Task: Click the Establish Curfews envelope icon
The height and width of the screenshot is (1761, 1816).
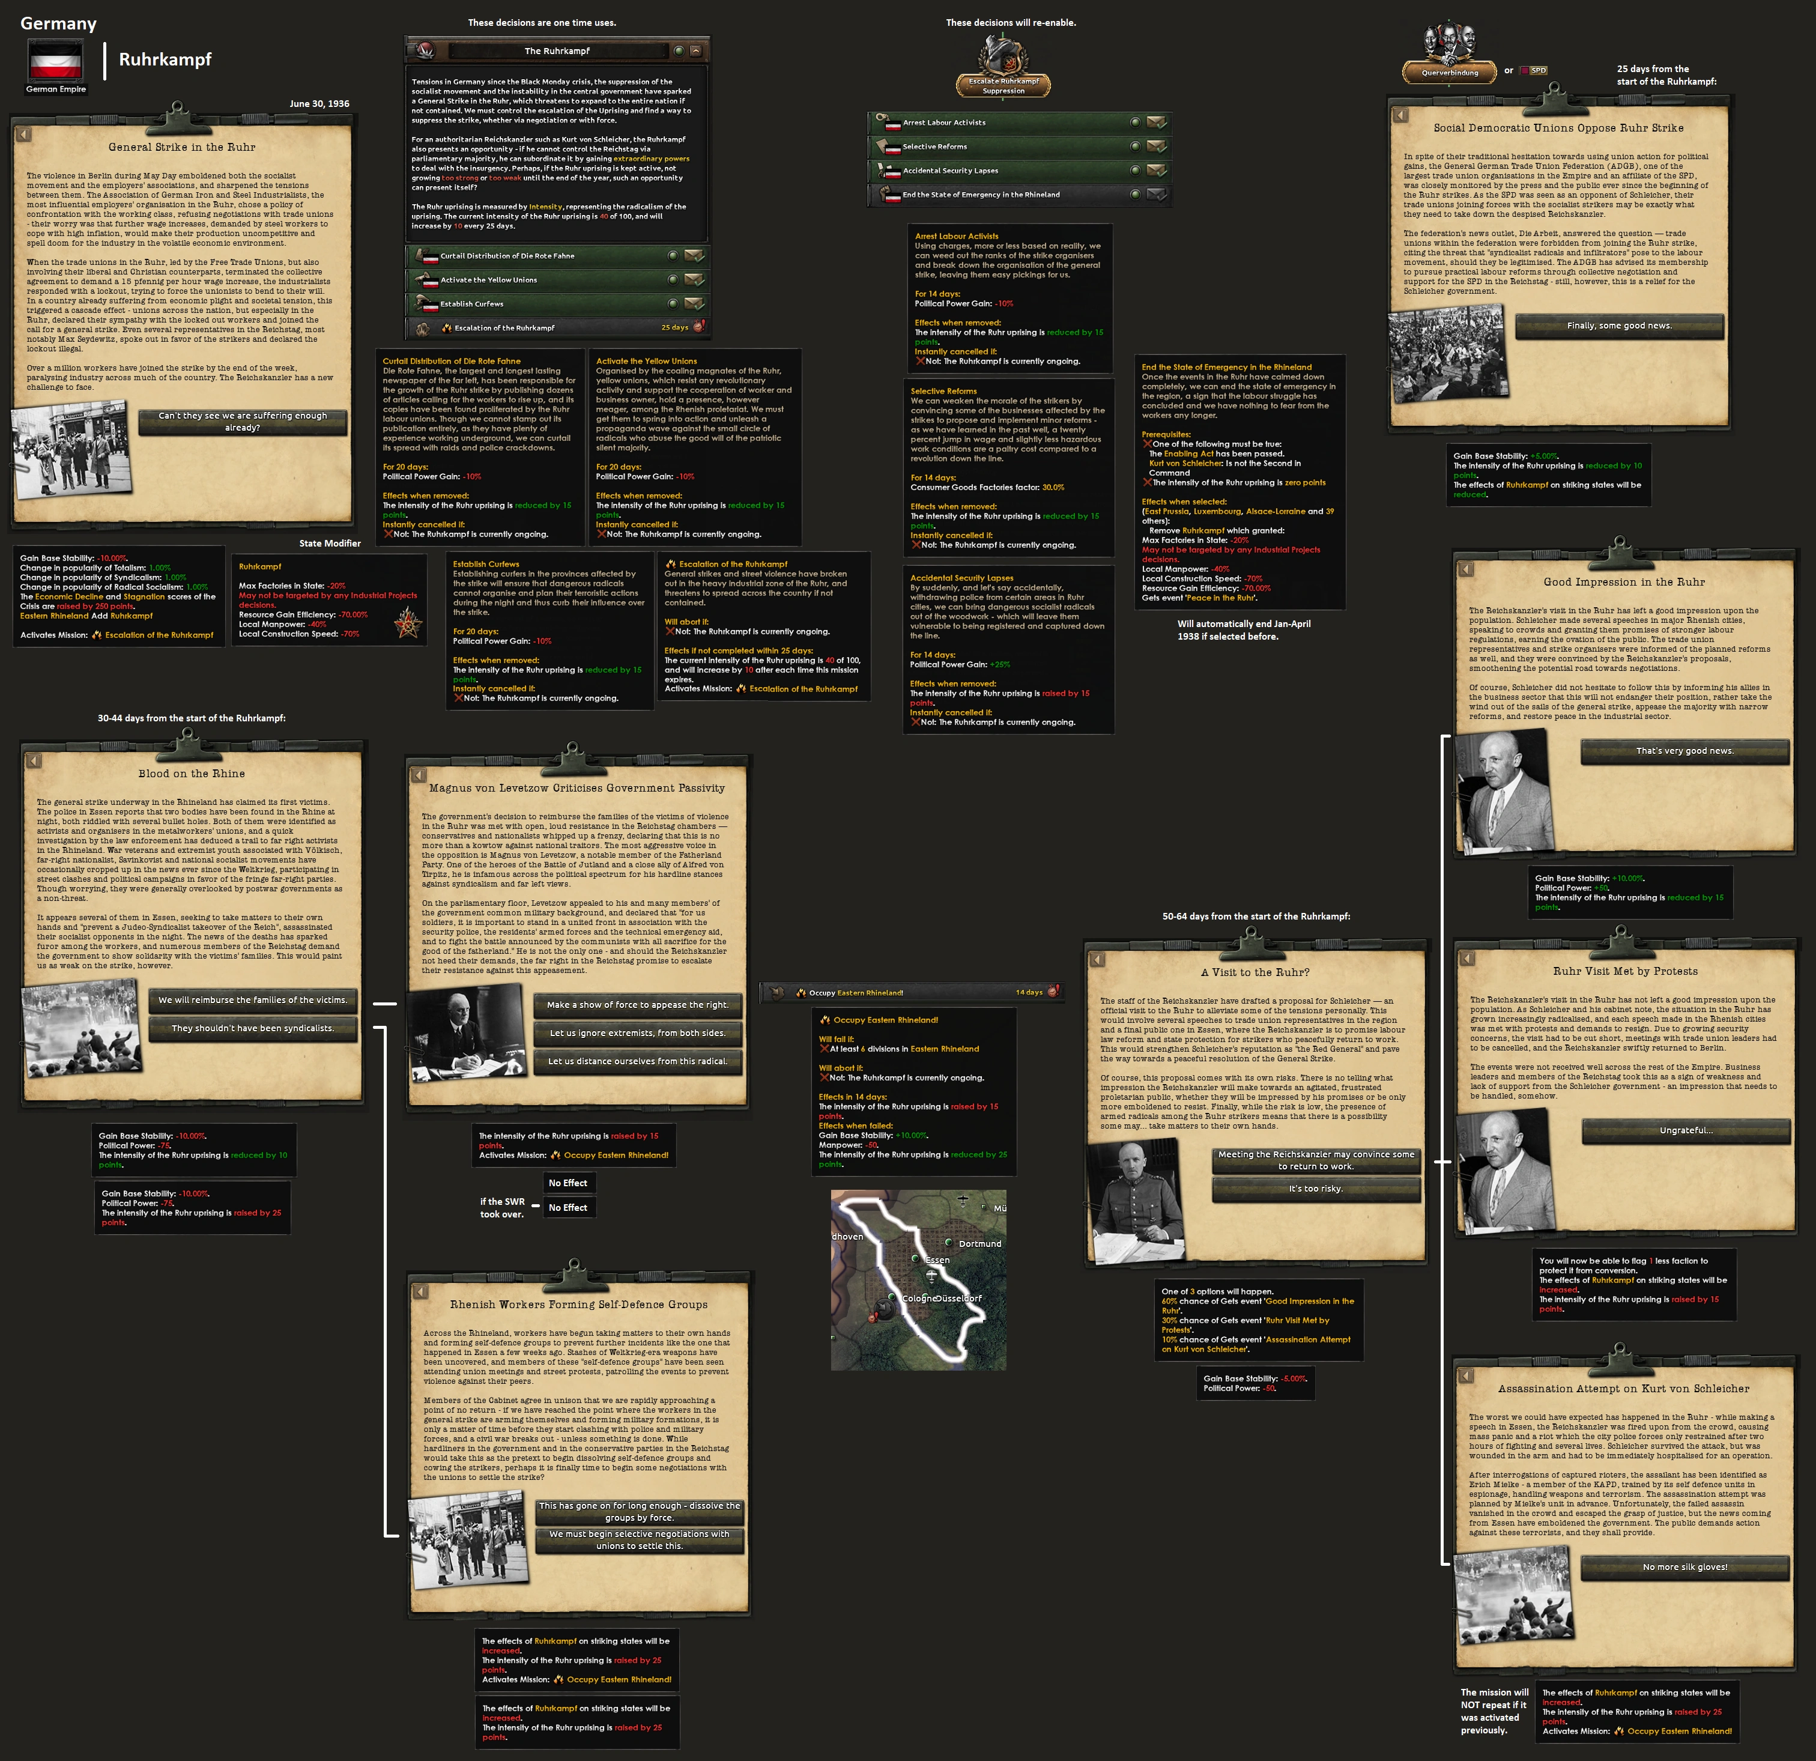Action: click(x=694, y=304)
